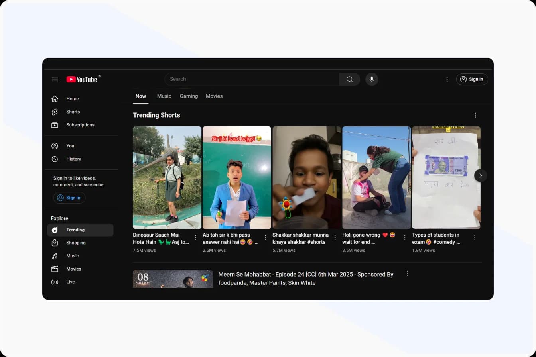Click the YouTube logo

pyautogui.click(x=82, y=79)
